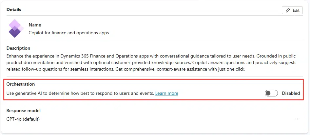Click the Disabled status label

point(291,93)
